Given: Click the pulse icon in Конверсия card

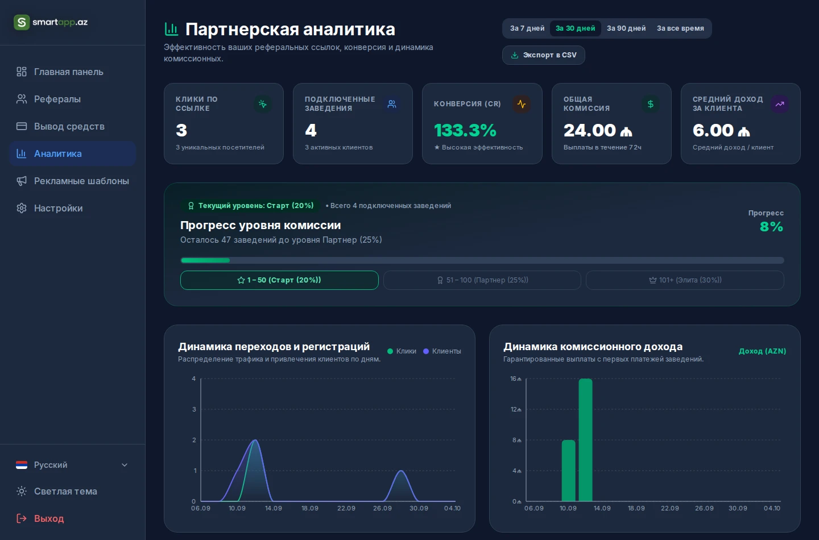Looking at the screenshot, I should coord(522,104).
